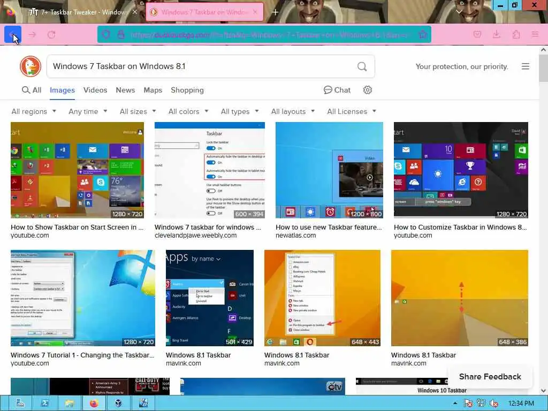Click the shield tracking protection icon in the address bar
This screenshot has width=548, height=411.
click(106, 34)
